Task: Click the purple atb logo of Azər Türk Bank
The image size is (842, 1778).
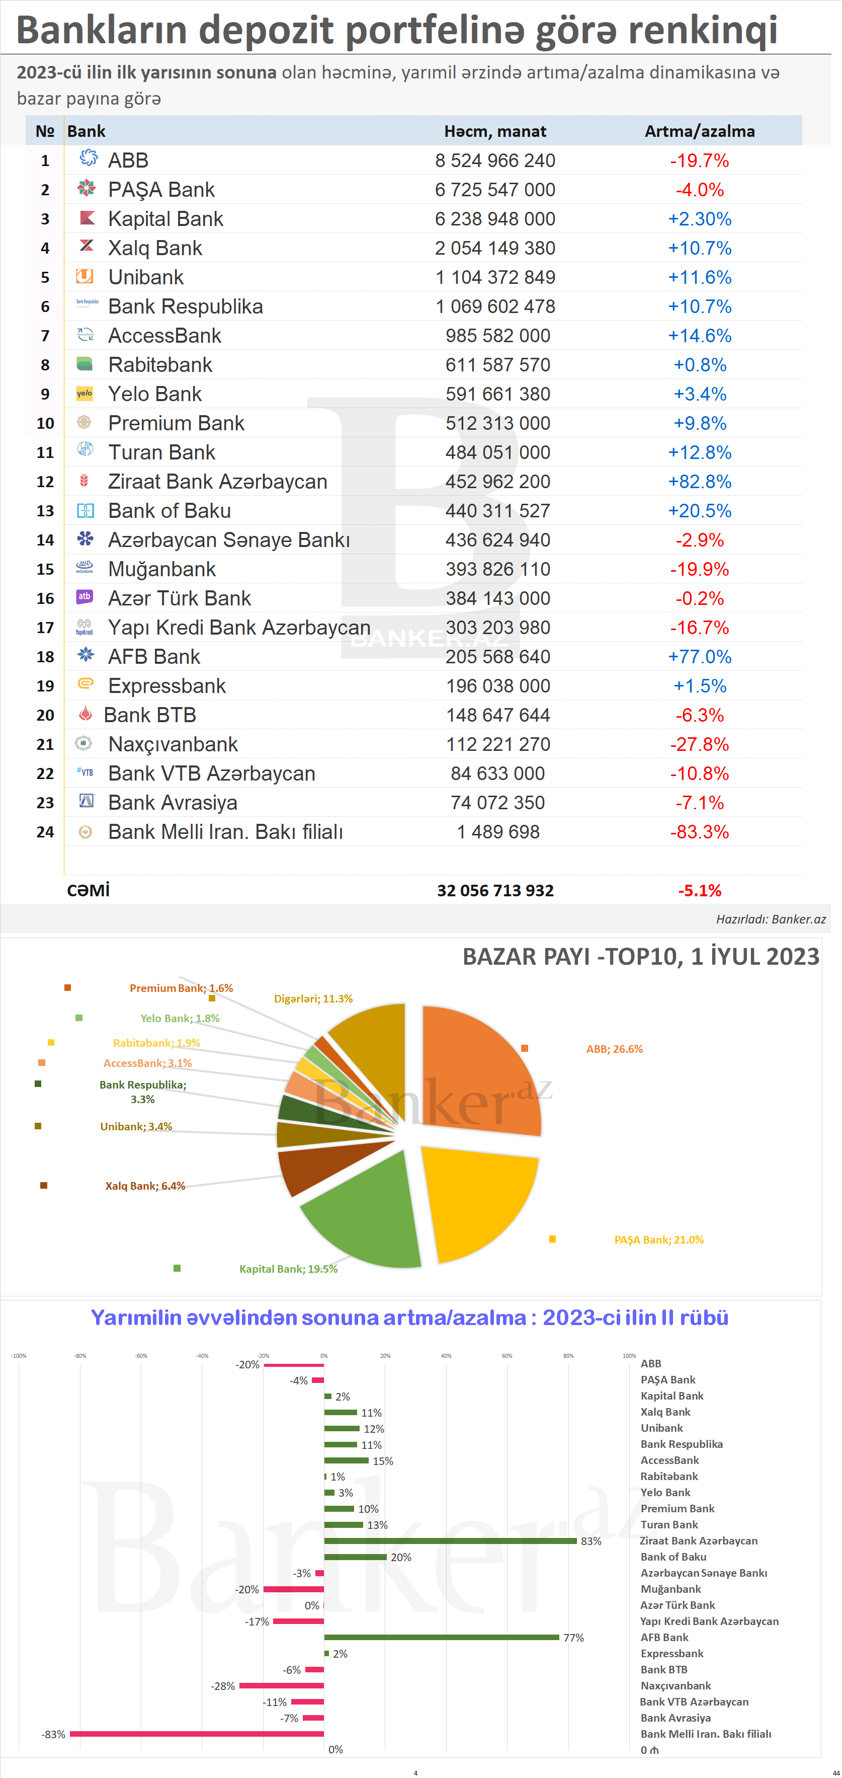Action: tap(84, 596)
